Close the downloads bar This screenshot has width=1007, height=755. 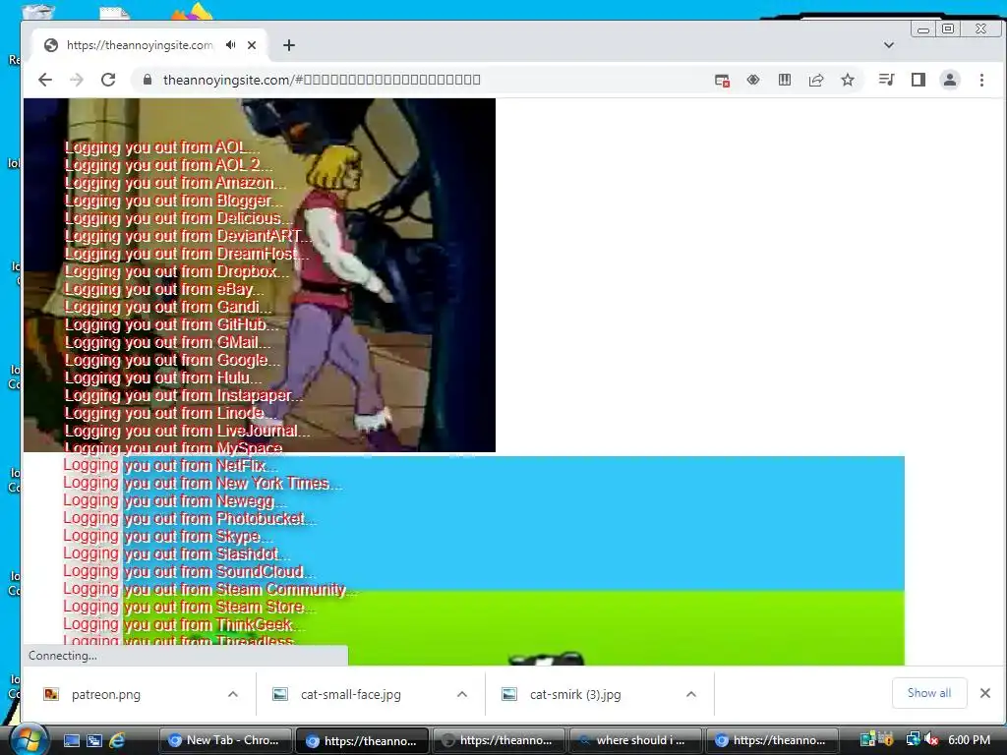coord(985,693)
